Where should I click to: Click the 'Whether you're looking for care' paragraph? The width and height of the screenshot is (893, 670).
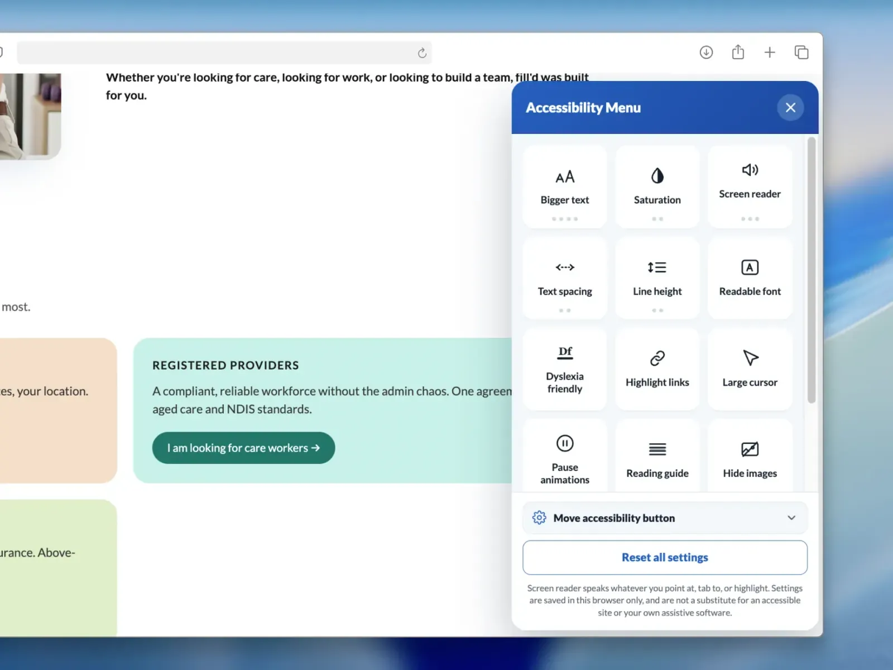tap(347, 86)
